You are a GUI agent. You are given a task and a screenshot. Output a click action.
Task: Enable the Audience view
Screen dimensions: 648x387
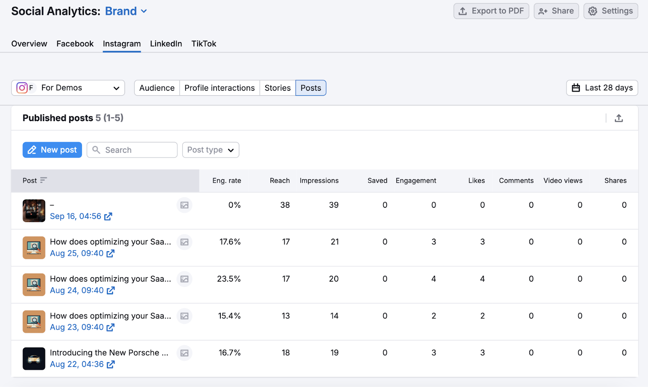click(x=156, y=88)
